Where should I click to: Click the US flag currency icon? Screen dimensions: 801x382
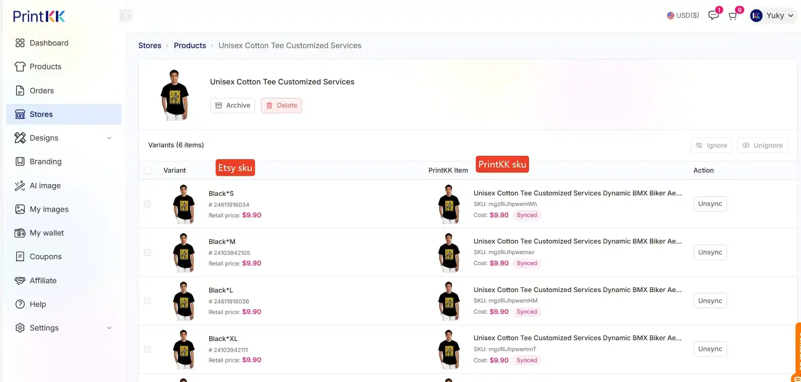coord(670,16)
